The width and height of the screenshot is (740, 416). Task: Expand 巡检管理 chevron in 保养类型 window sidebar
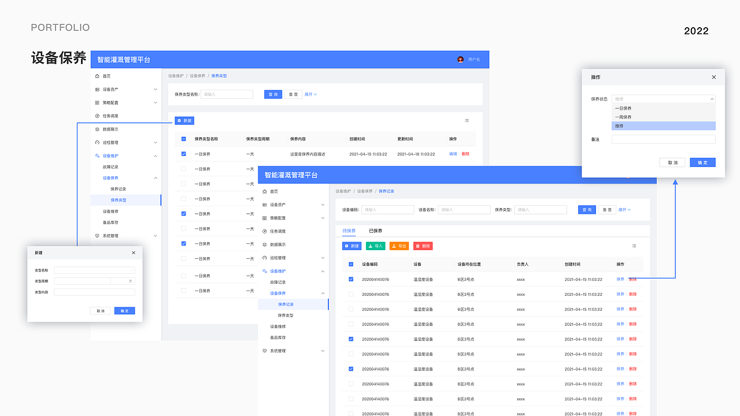155,143
